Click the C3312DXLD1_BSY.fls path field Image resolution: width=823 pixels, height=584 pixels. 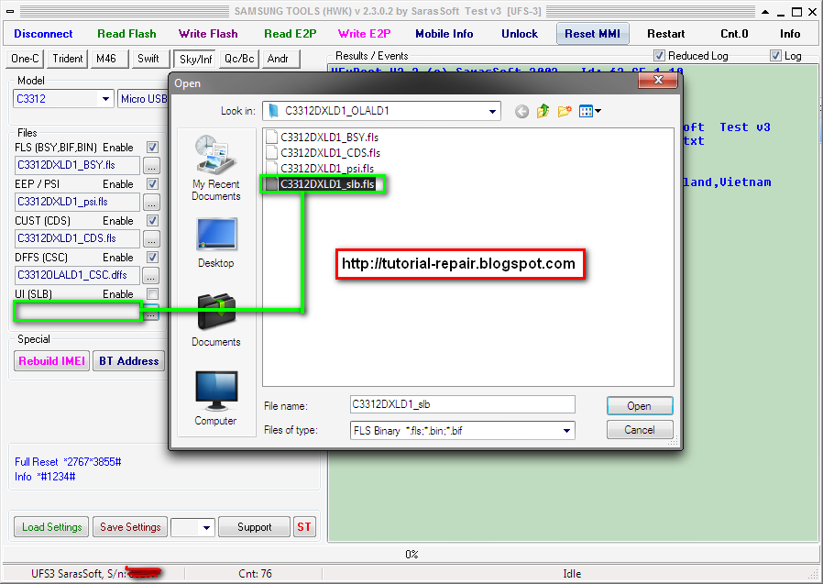point(77,165)
